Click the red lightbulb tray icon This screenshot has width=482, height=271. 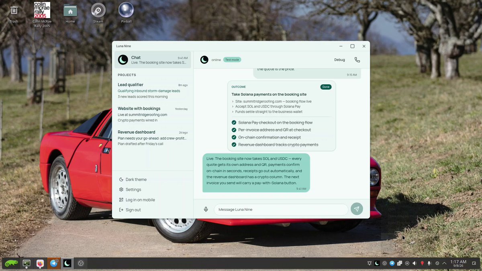422,263
